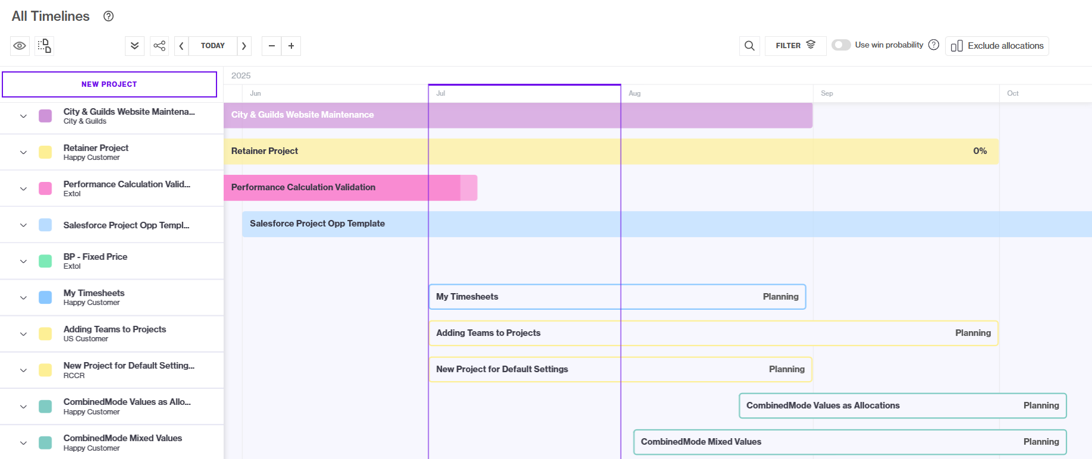Click light blue swatch for Salesforce Project
This screenshot has height=459, width=1092.
coord(45,225)
